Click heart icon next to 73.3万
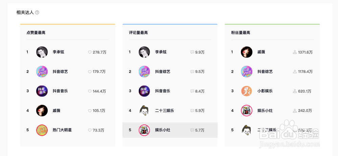 coord(90,130)
